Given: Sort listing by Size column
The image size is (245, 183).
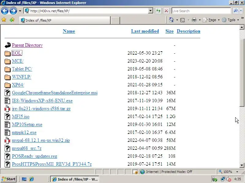Looking at the screenshot, I should tap(170, 31).
